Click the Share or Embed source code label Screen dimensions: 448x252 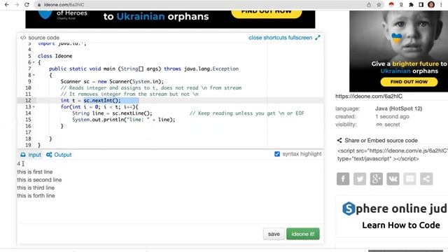pos(381,140)
